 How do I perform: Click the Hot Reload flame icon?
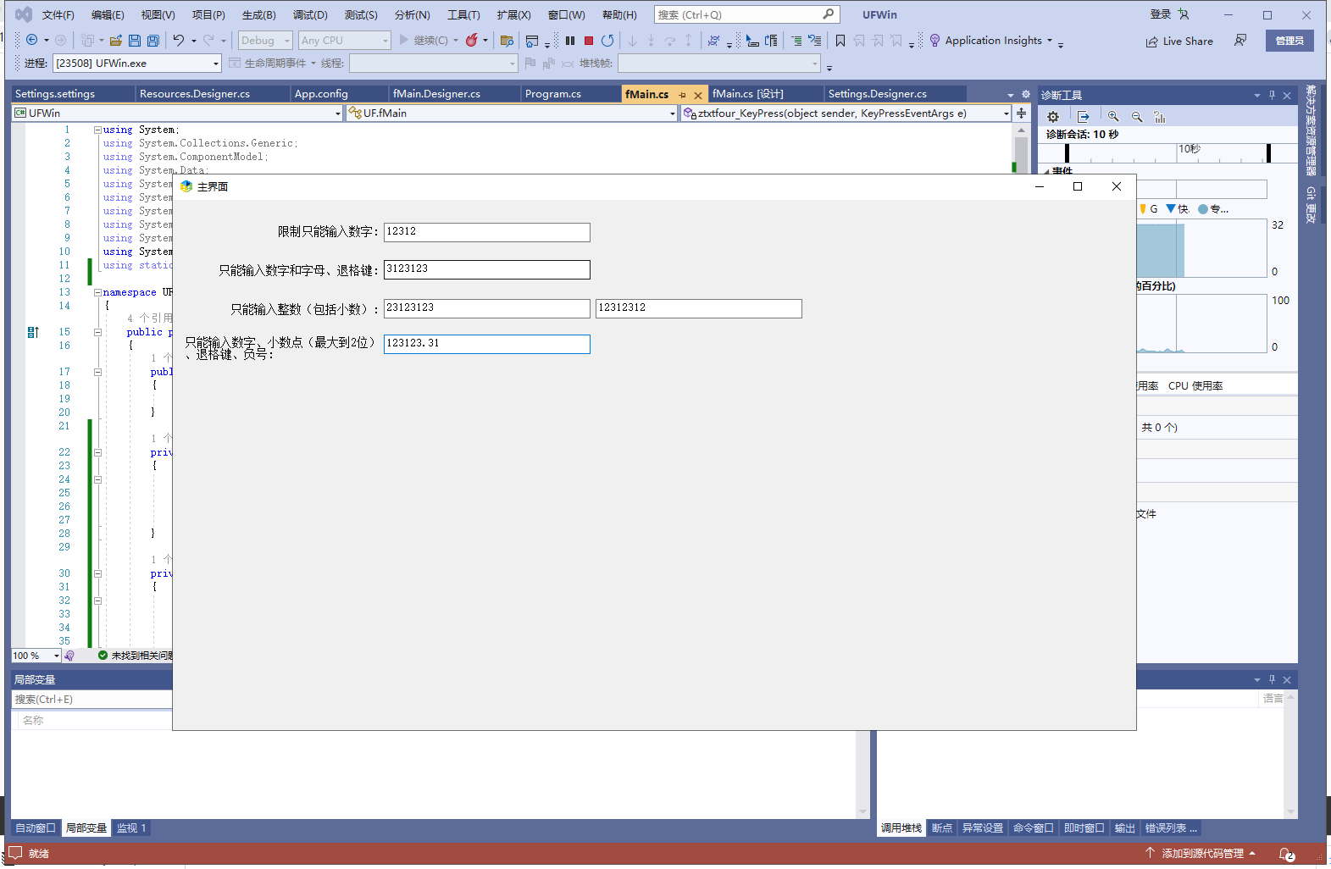(x=472, y=41)
